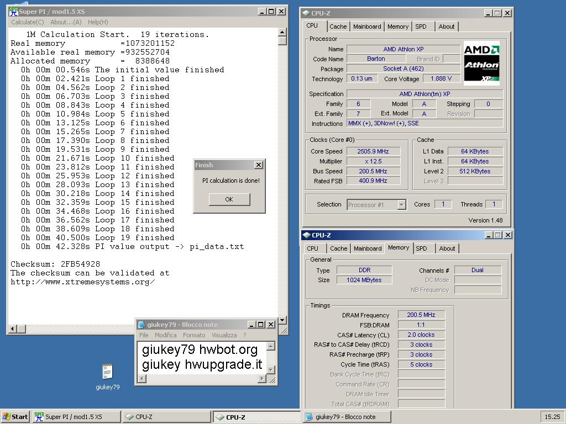This screenshot has height=424, width=566.
Task: Switch to giukey79 Blocco note in taskbar
Action: pos(347,417)
